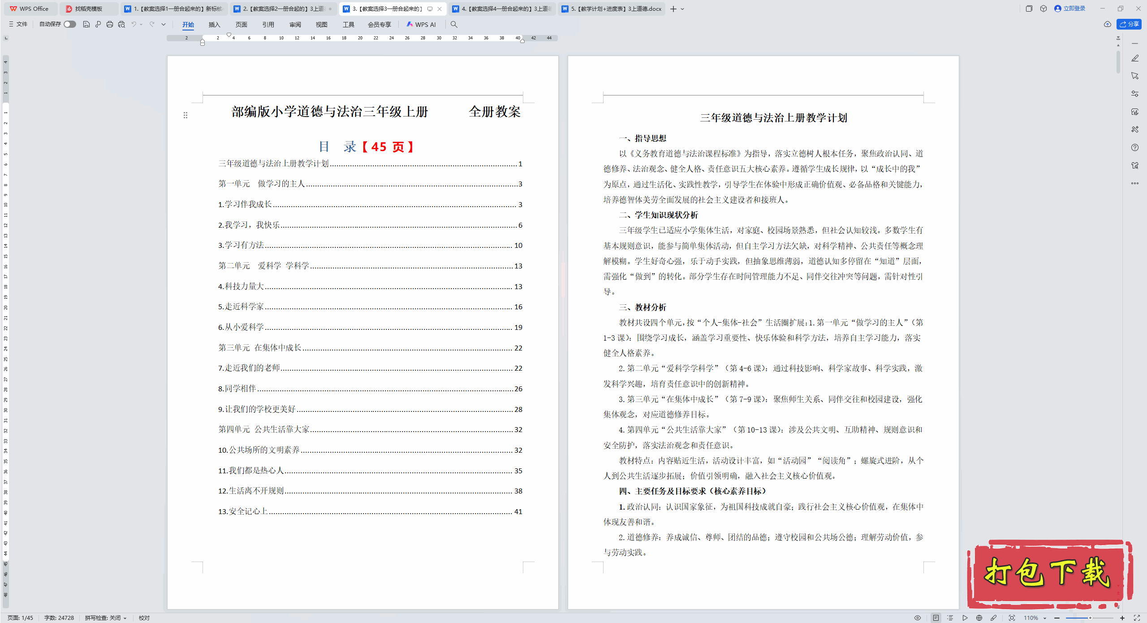Click the print icon in quick toolbar
Image resolution: width=1147 pixels, height=623 pixels.
tap(110, 24)
